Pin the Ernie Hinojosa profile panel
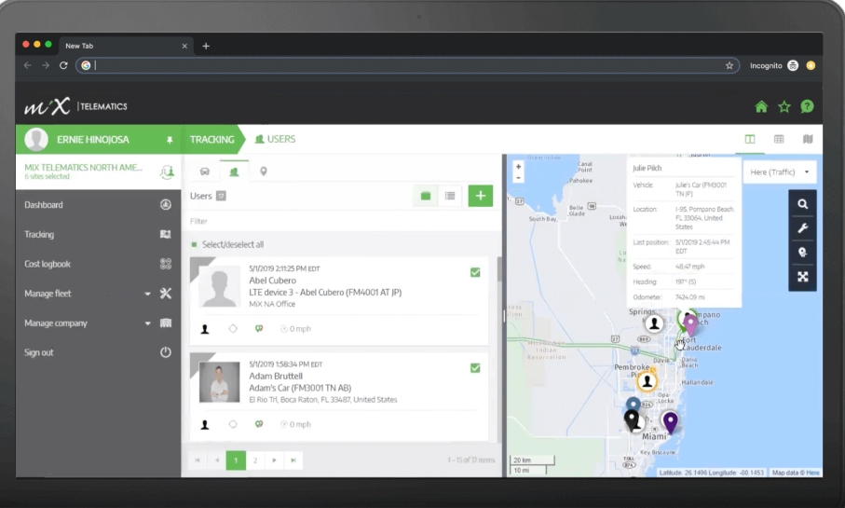The width and height of the screenshot is (845, 508). (170, 140)
